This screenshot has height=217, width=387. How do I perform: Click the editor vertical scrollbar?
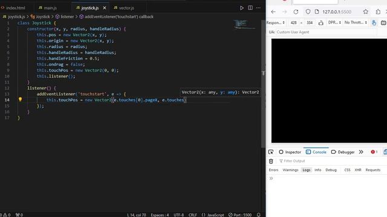tap(263, 84)
